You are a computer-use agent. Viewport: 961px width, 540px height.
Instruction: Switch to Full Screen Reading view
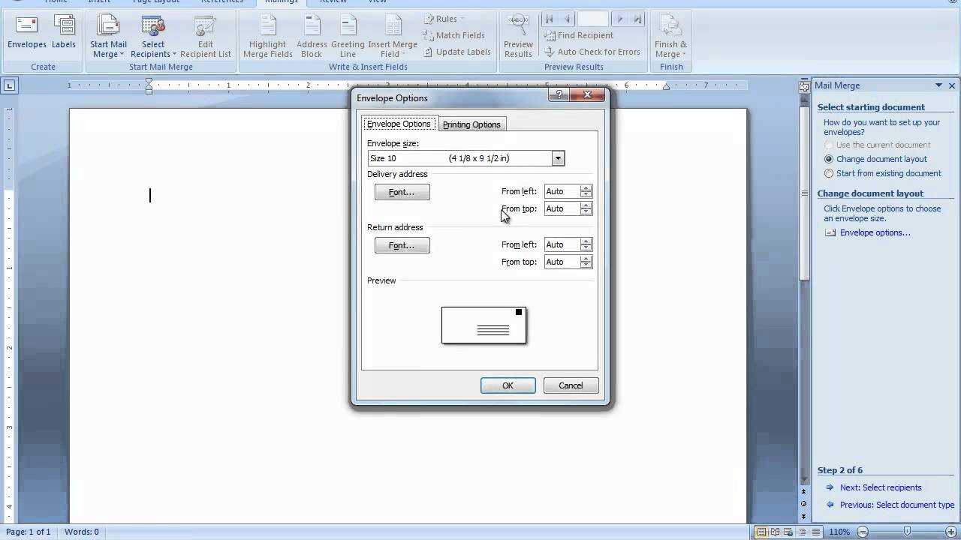(775, 532)
